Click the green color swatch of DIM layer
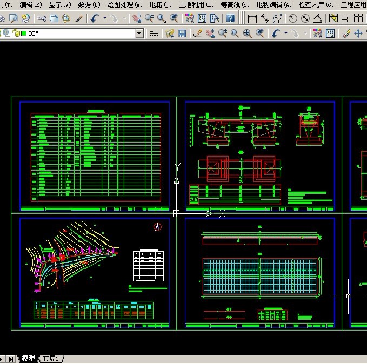 (x=24, y=33)
